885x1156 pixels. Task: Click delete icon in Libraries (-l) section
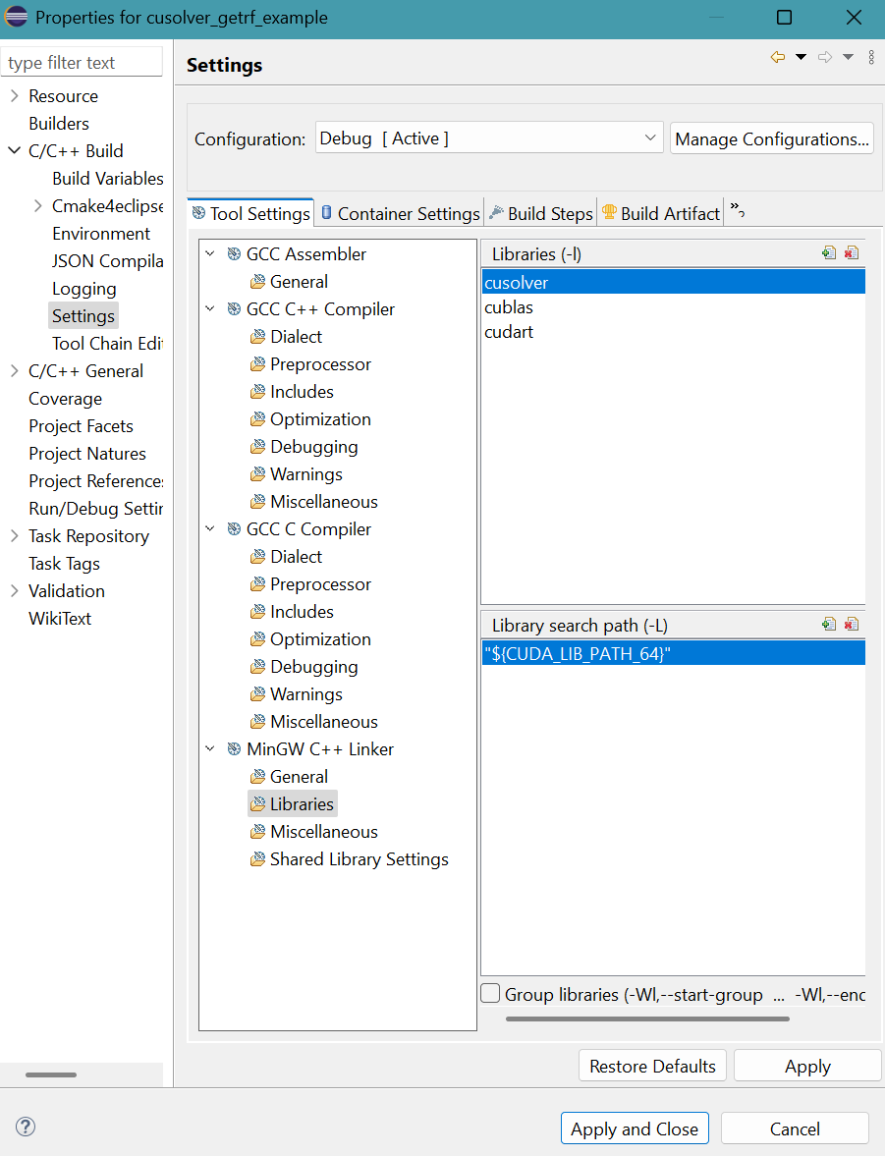[x=852, y=253]
